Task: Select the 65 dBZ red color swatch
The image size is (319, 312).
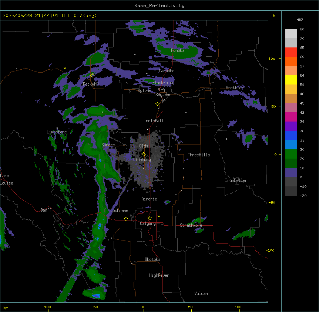Action: [291, 52]
